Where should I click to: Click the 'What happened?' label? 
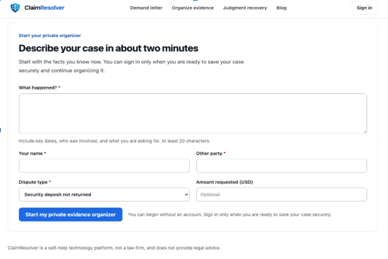coord(38,88)
